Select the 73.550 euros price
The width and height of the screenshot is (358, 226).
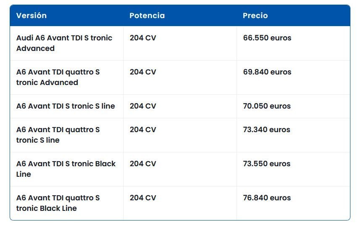coord(267,164)
